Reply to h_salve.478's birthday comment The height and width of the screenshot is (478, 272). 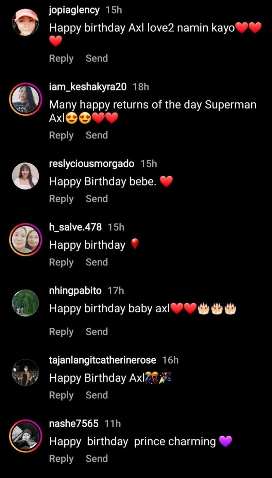tap(61, 262)
